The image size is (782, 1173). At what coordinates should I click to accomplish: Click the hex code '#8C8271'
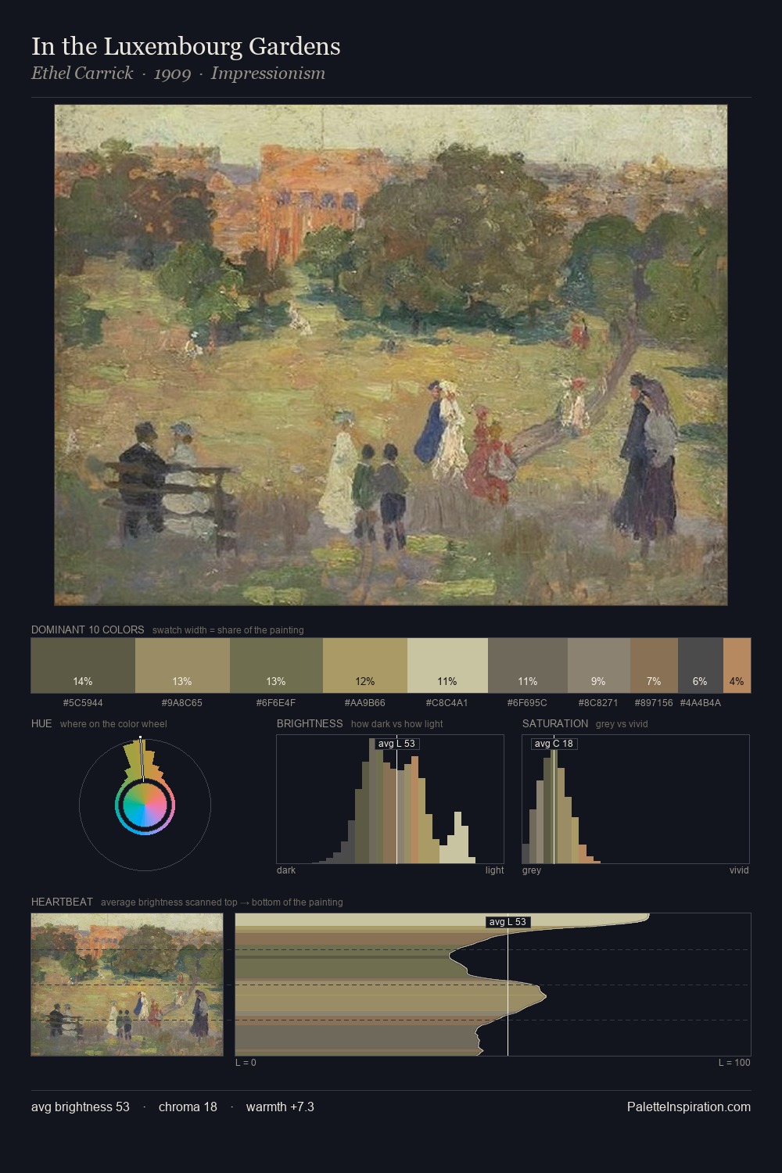click(x=599, y=703)
